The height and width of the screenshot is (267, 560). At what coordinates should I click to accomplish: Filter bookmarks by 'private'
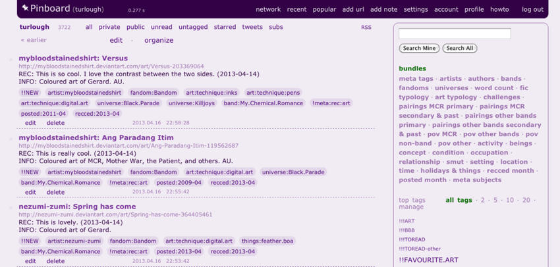(109, 27)
